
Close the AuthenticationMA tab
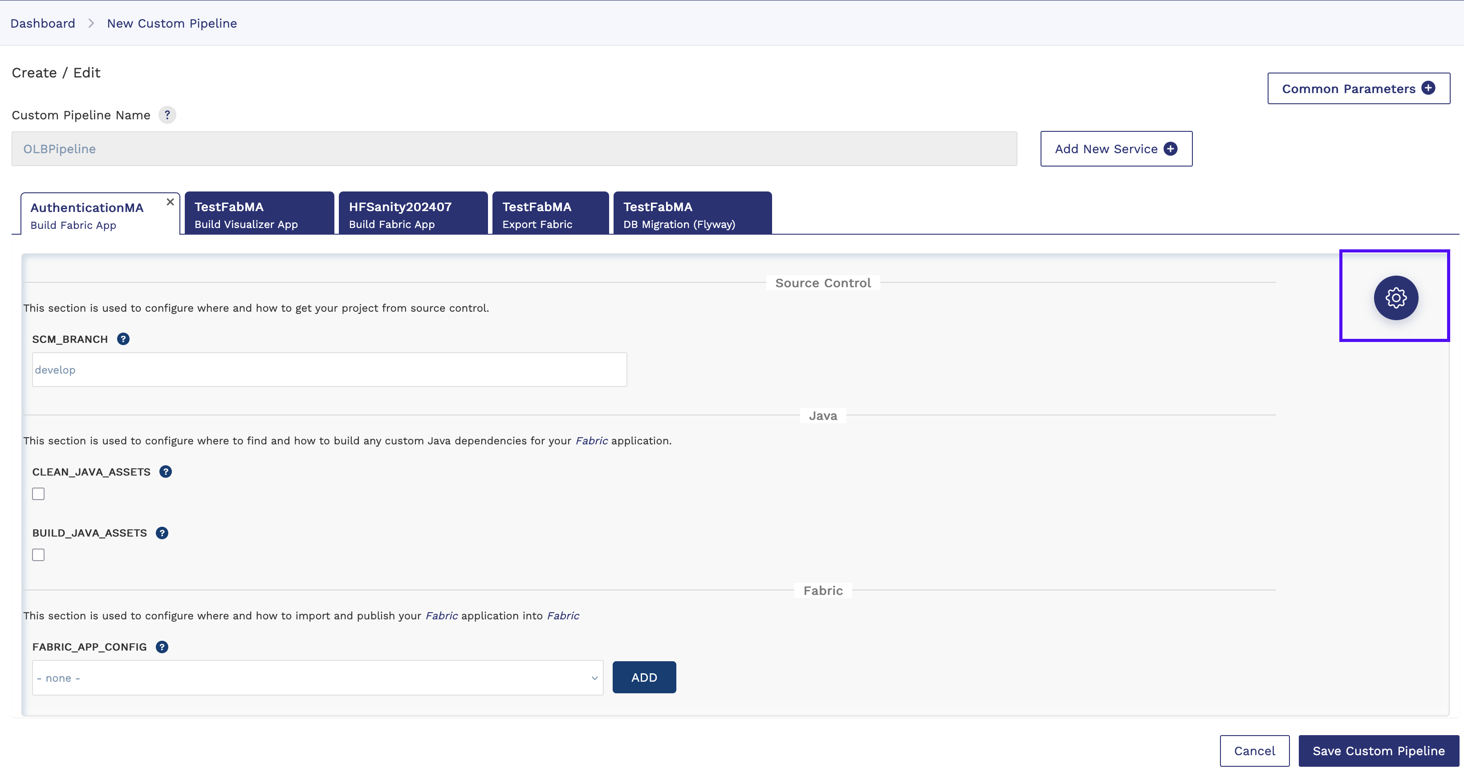click(x=170, y=202)
